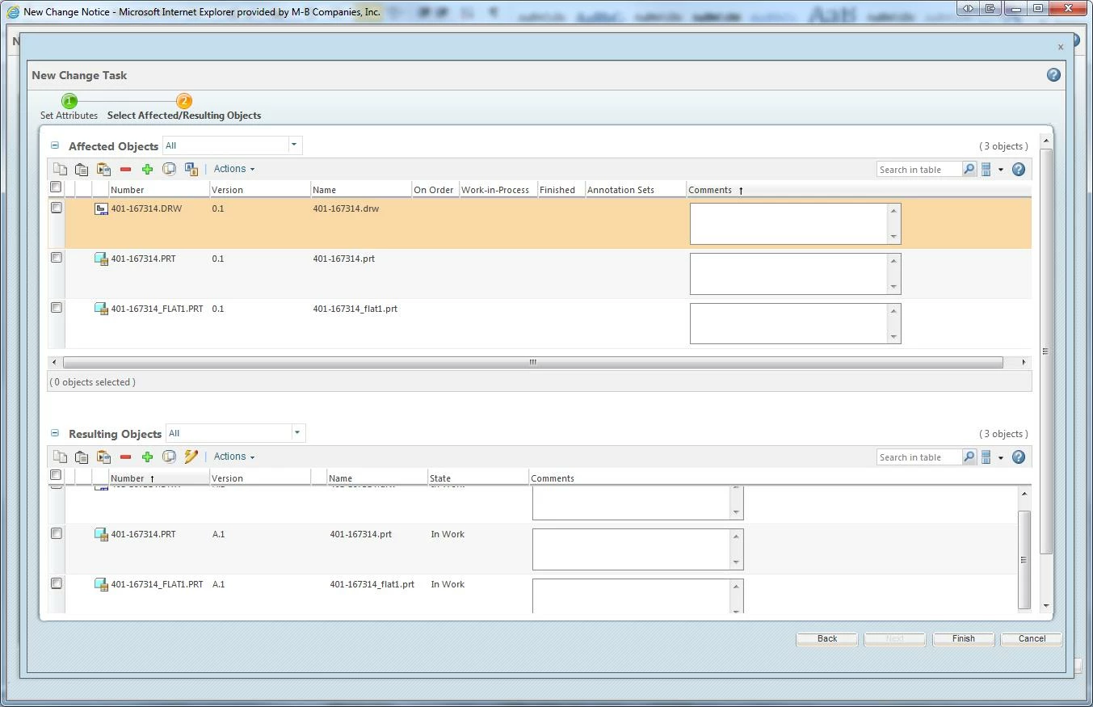1093x707 pixels.
Task: Click the Finish button
Action: [963, 638]
